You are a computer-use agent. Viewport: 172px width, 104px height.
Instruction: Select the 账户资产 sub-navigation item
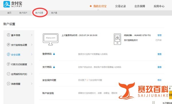[23, 13]
